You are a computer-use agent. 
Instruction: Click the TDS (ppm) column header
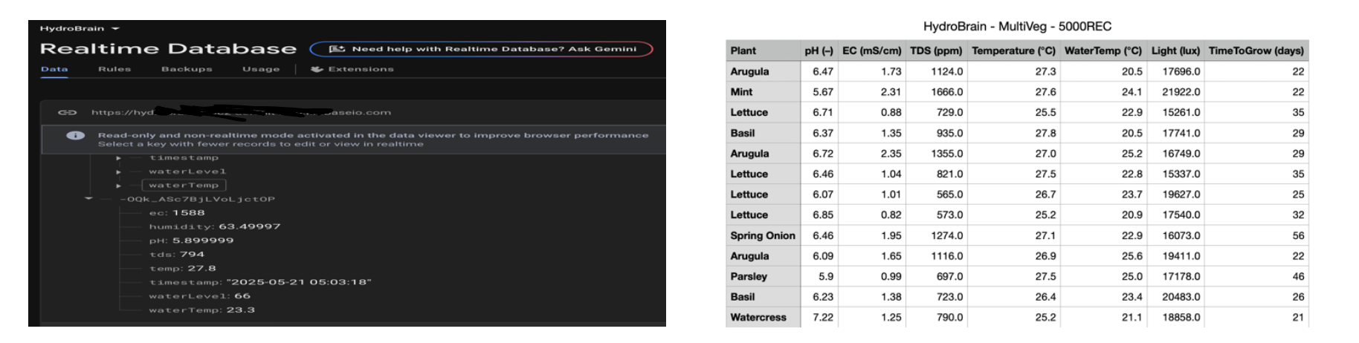tap(937, 50)
